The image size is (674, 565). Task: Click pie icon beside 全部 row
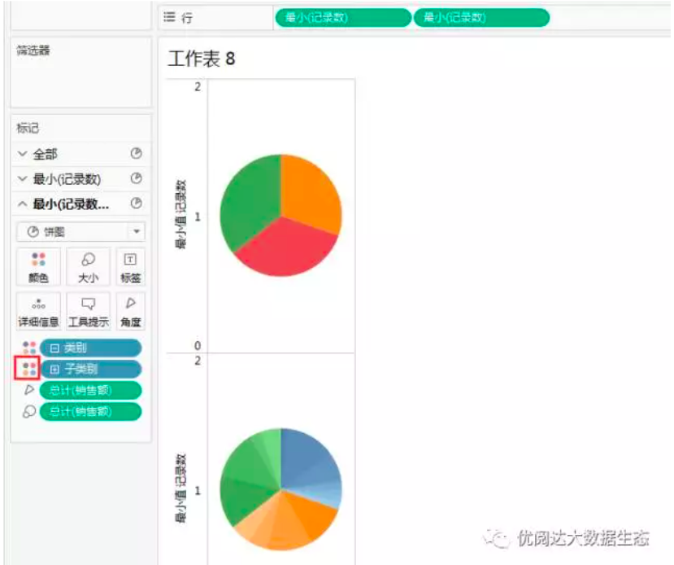point(137,153)
